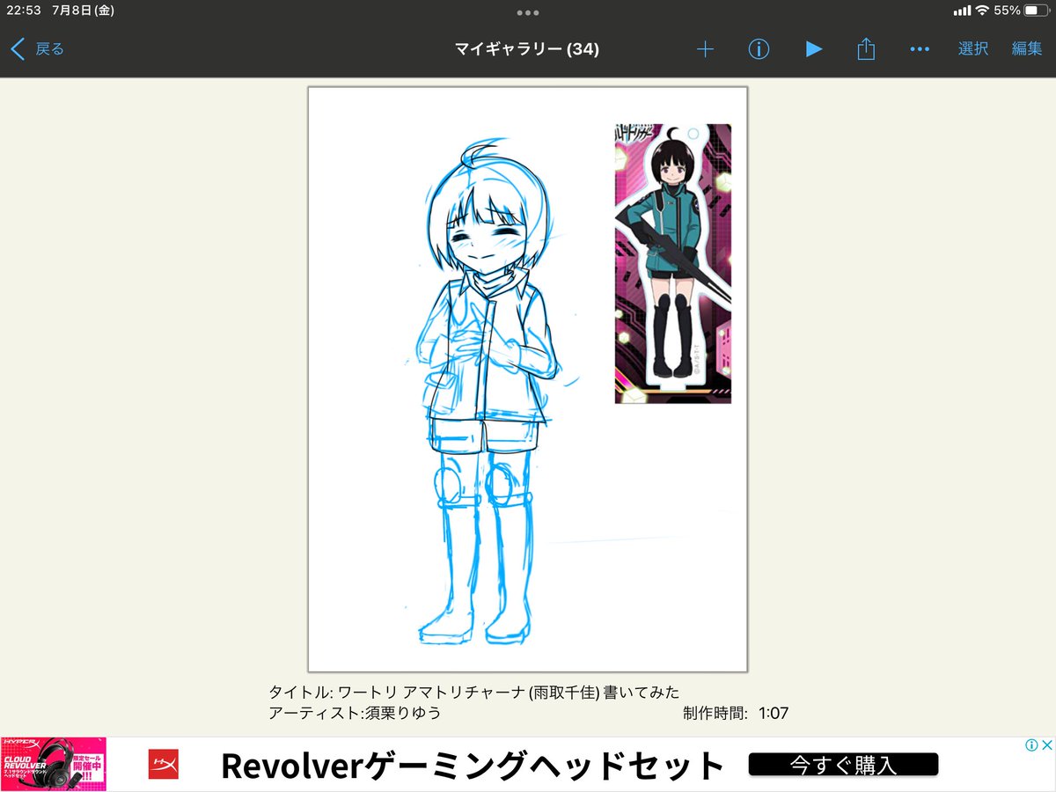
Task: Open the blue sketch artwork canvas
Action: point(527,379)
